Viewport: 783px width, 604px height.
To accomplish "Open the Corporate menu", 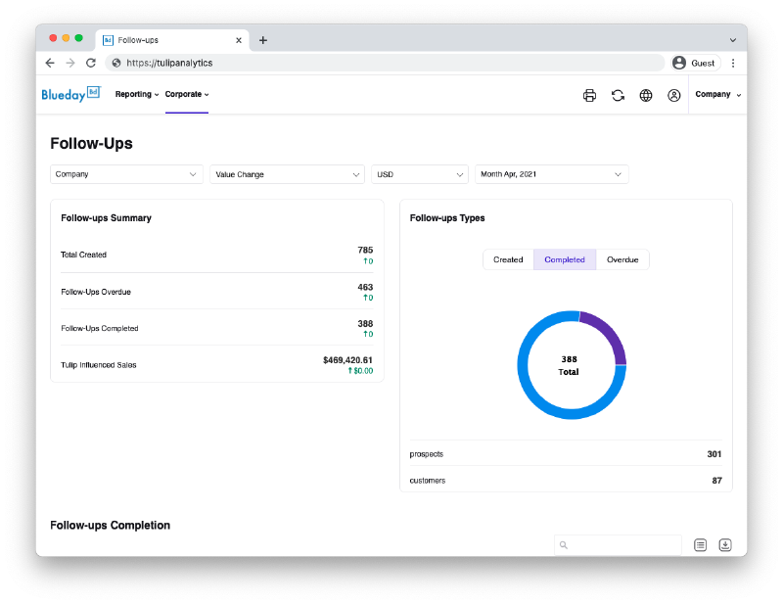I will tap(186, 94).
